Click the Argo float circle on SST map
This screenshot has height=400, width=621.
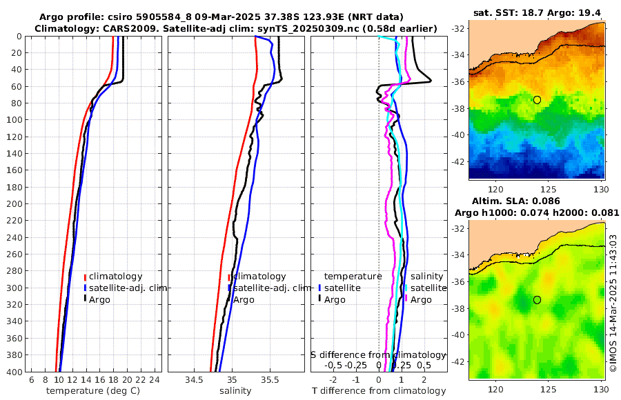coord(537,100)
